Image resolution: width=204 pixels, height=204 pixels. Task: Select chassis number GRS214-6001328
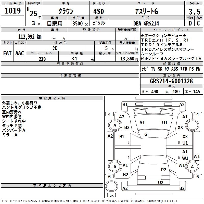(171, 81)
